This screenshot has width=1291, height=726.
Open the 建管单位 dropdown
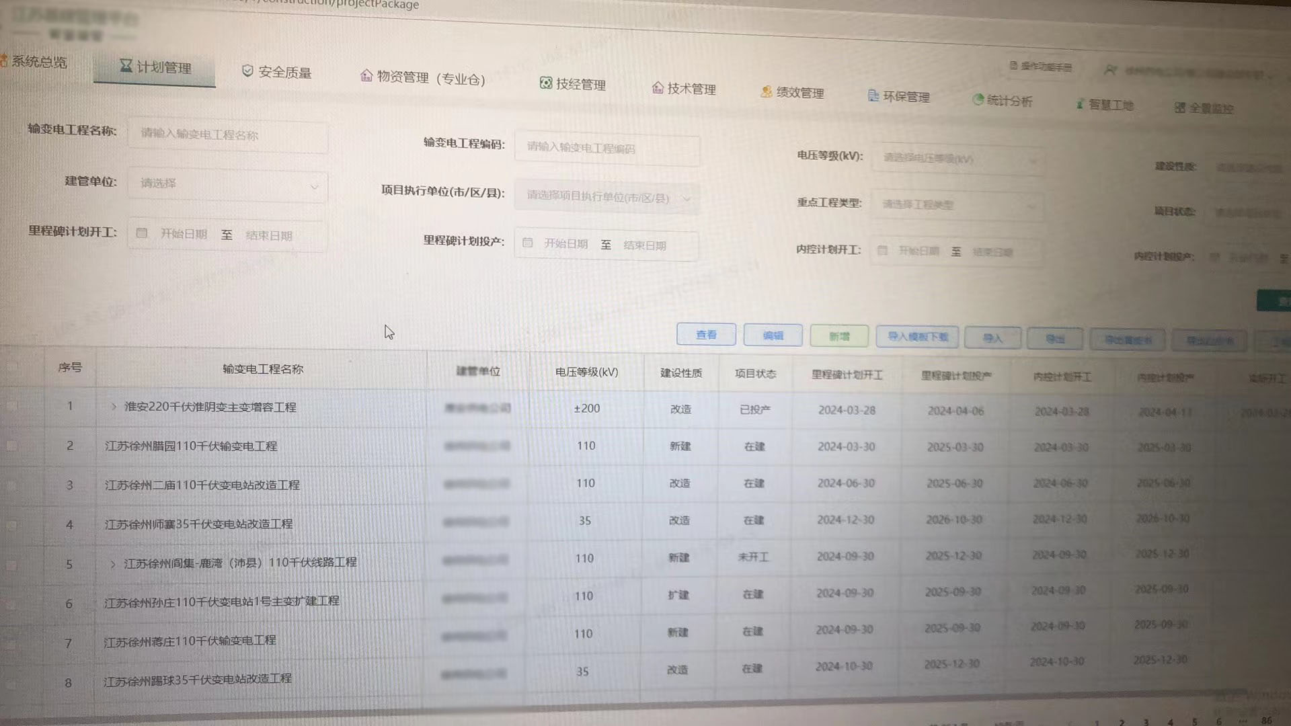(x=227, y=184)
